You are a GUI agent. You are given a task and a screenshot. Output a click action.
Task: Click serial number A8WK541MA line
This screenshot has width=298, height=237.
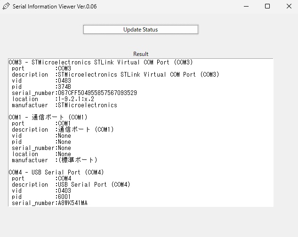point(49,203)
